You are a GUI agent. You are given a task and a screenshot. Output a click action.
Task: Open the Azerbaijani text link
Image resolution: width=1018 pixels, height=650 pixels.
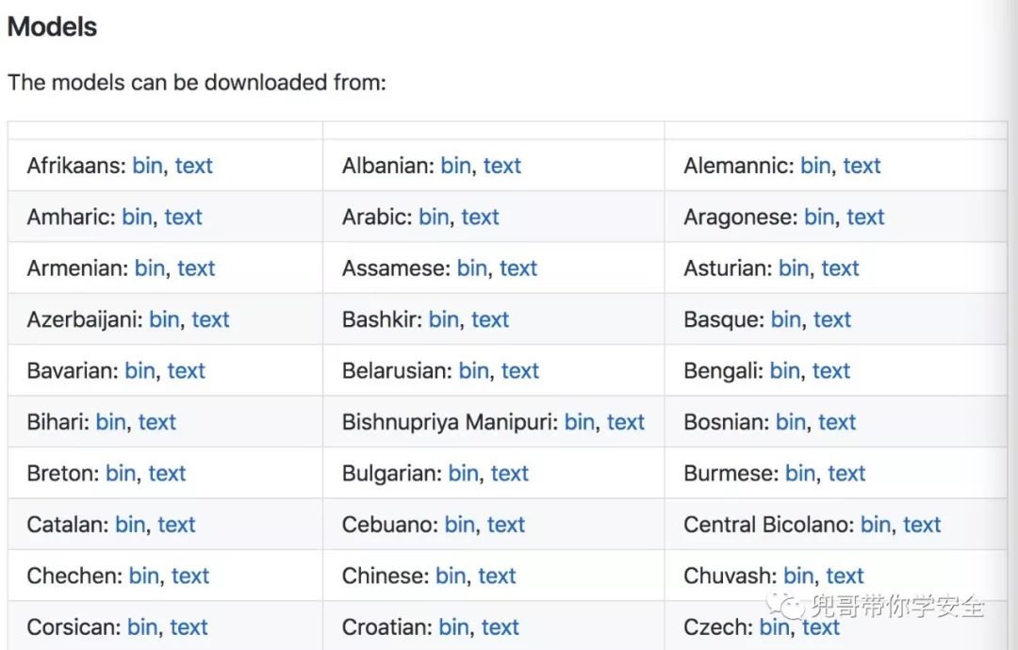210,320
